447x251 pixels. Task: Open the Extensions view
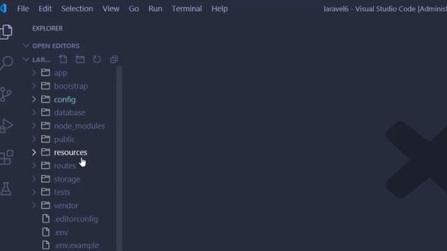tap(6, 158)
